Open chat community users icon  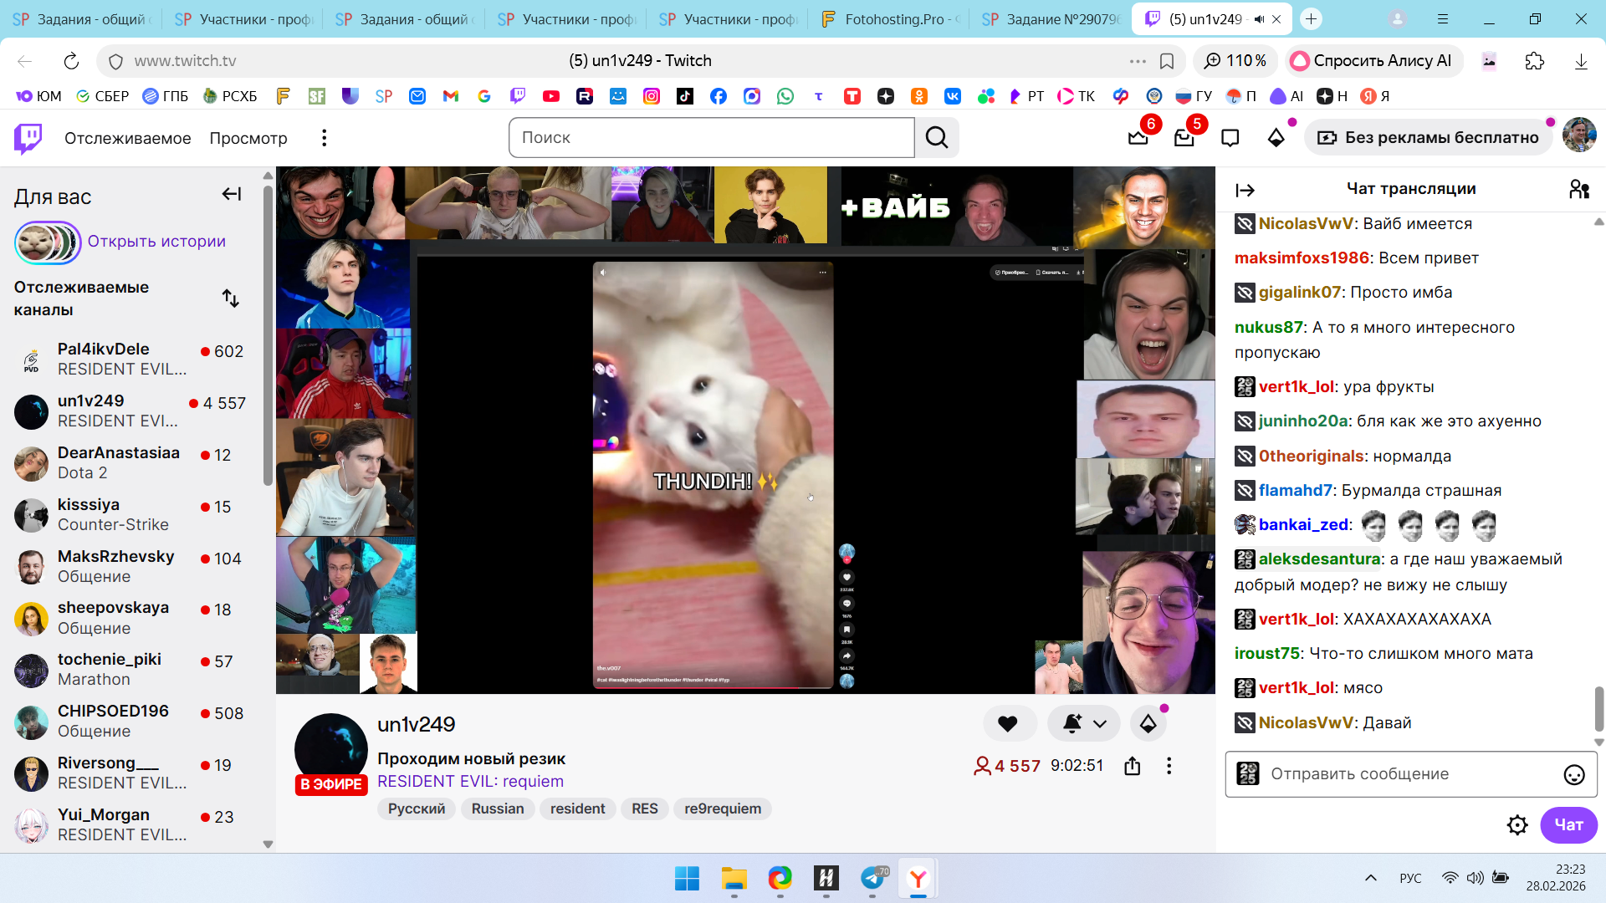pos(1578,190)
